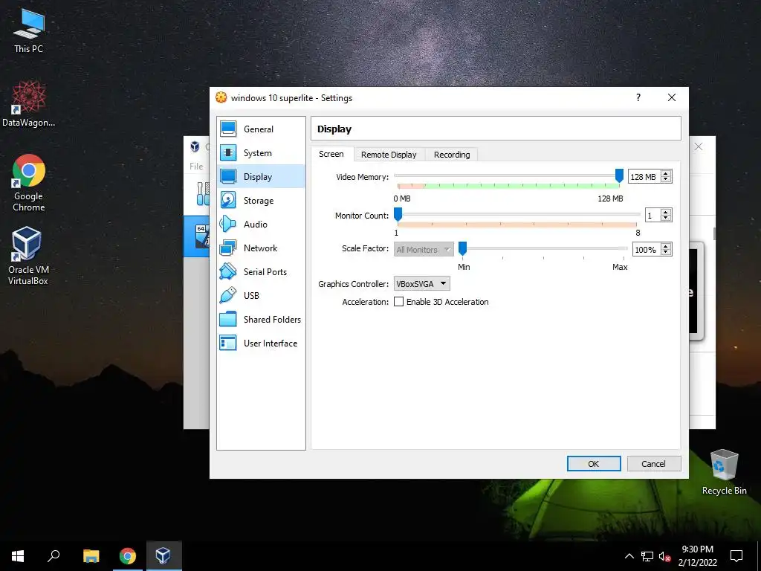
Task: Increase Monitor Count with up arrow
Action: click(666, 212)
